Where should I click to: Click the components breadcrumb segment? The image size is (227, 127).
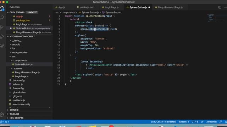68,13
